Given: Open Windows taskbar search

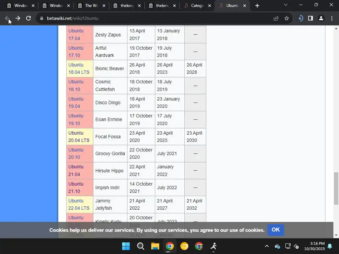Looking at the screenshot, I should pos(140,246).
